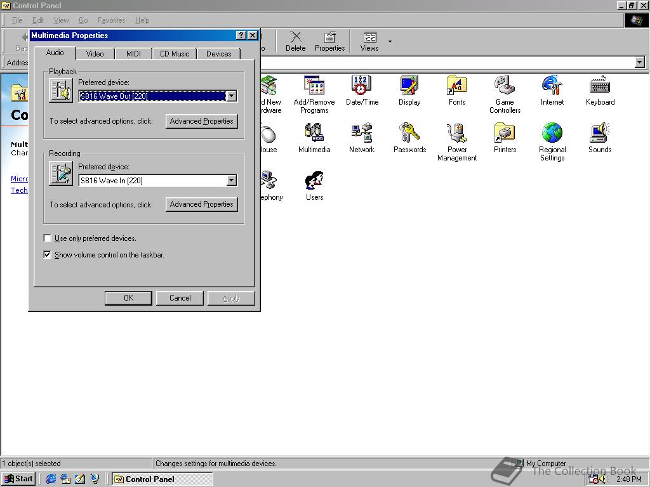
Task: Uncheck Show volume control on the taskbar
Action: 47,255
